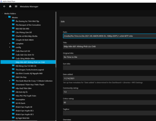The height and width of the screenshot is (121, 156).
Task: Select Kỳ Nghỉ Nhớ Đời
Action: [23, 118]
